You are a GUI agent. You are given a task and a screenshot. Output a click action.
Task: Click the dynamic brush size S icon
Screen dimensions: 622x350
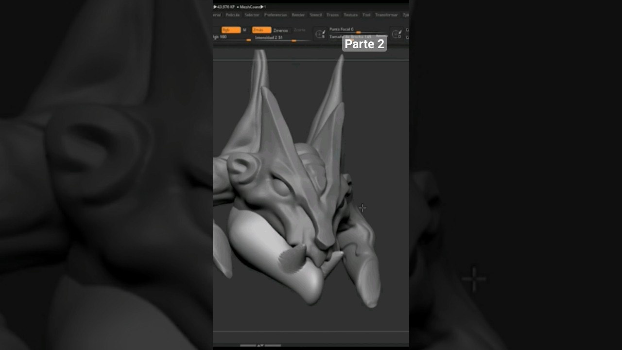[320, 34]
